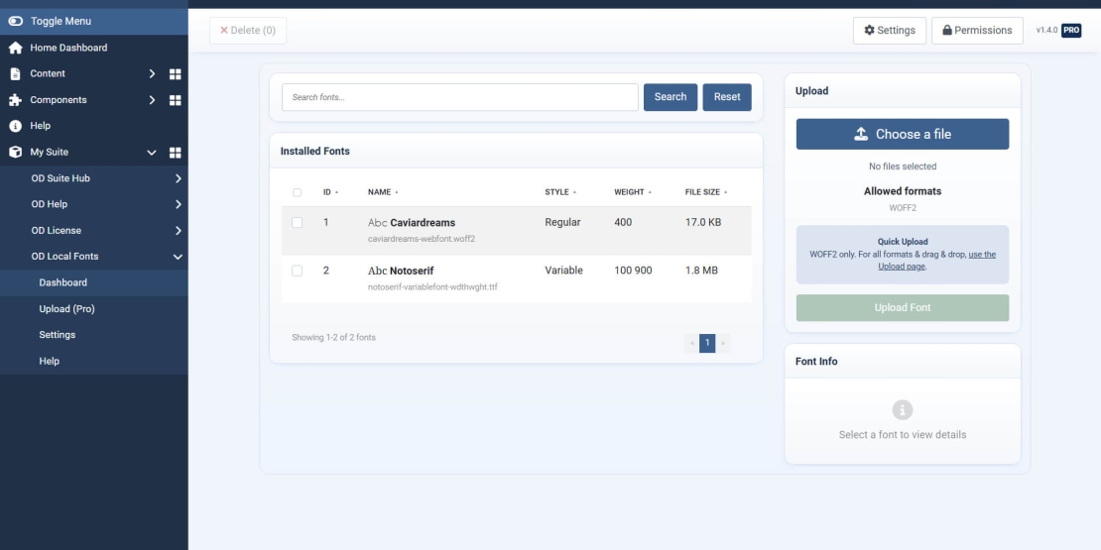The height and width of the screenshot is (550, 1101).
Task: Click the Abc preview for Notoserif
Action: tap(377, 271)
